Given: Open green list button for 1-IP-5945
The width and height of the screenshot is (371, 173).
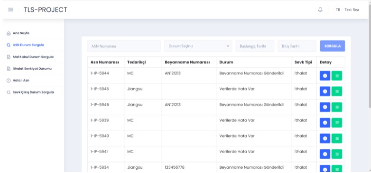Looking at the screenshot, I should [337, 91].
